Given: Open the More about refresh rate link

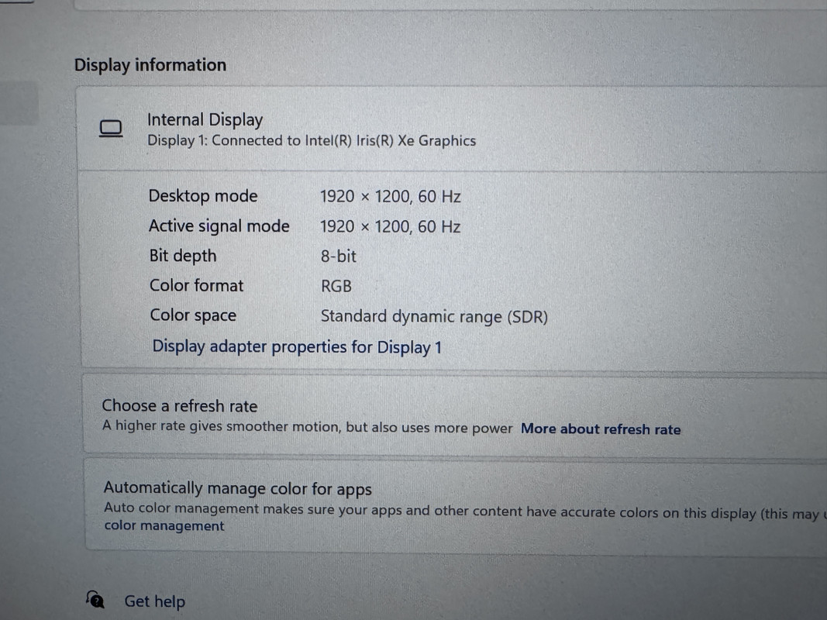Looking at the screenshot, I should (601, 429).
